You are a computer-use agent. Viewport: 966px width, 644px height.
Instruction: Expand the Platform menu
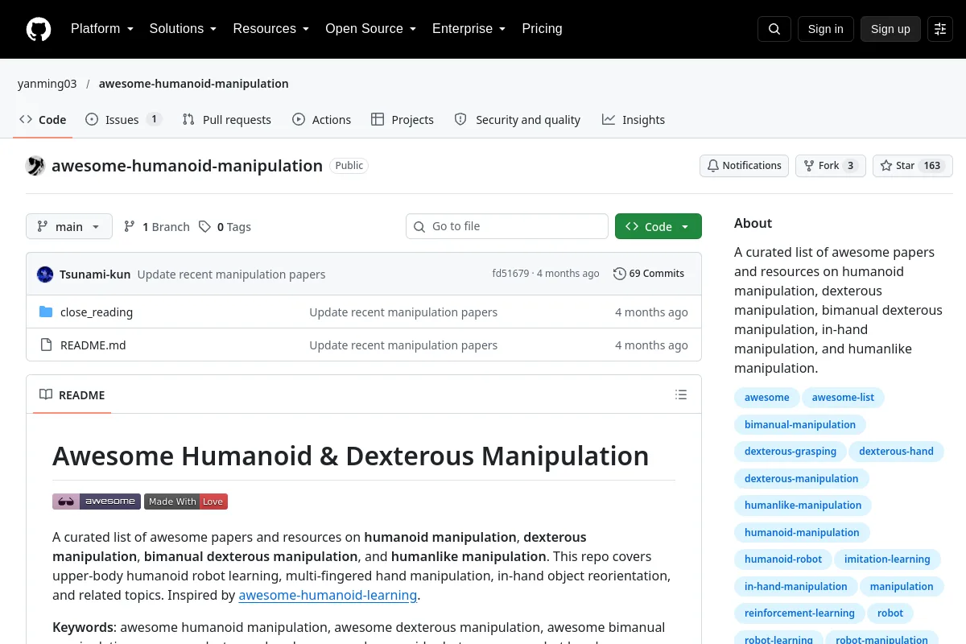102,29
